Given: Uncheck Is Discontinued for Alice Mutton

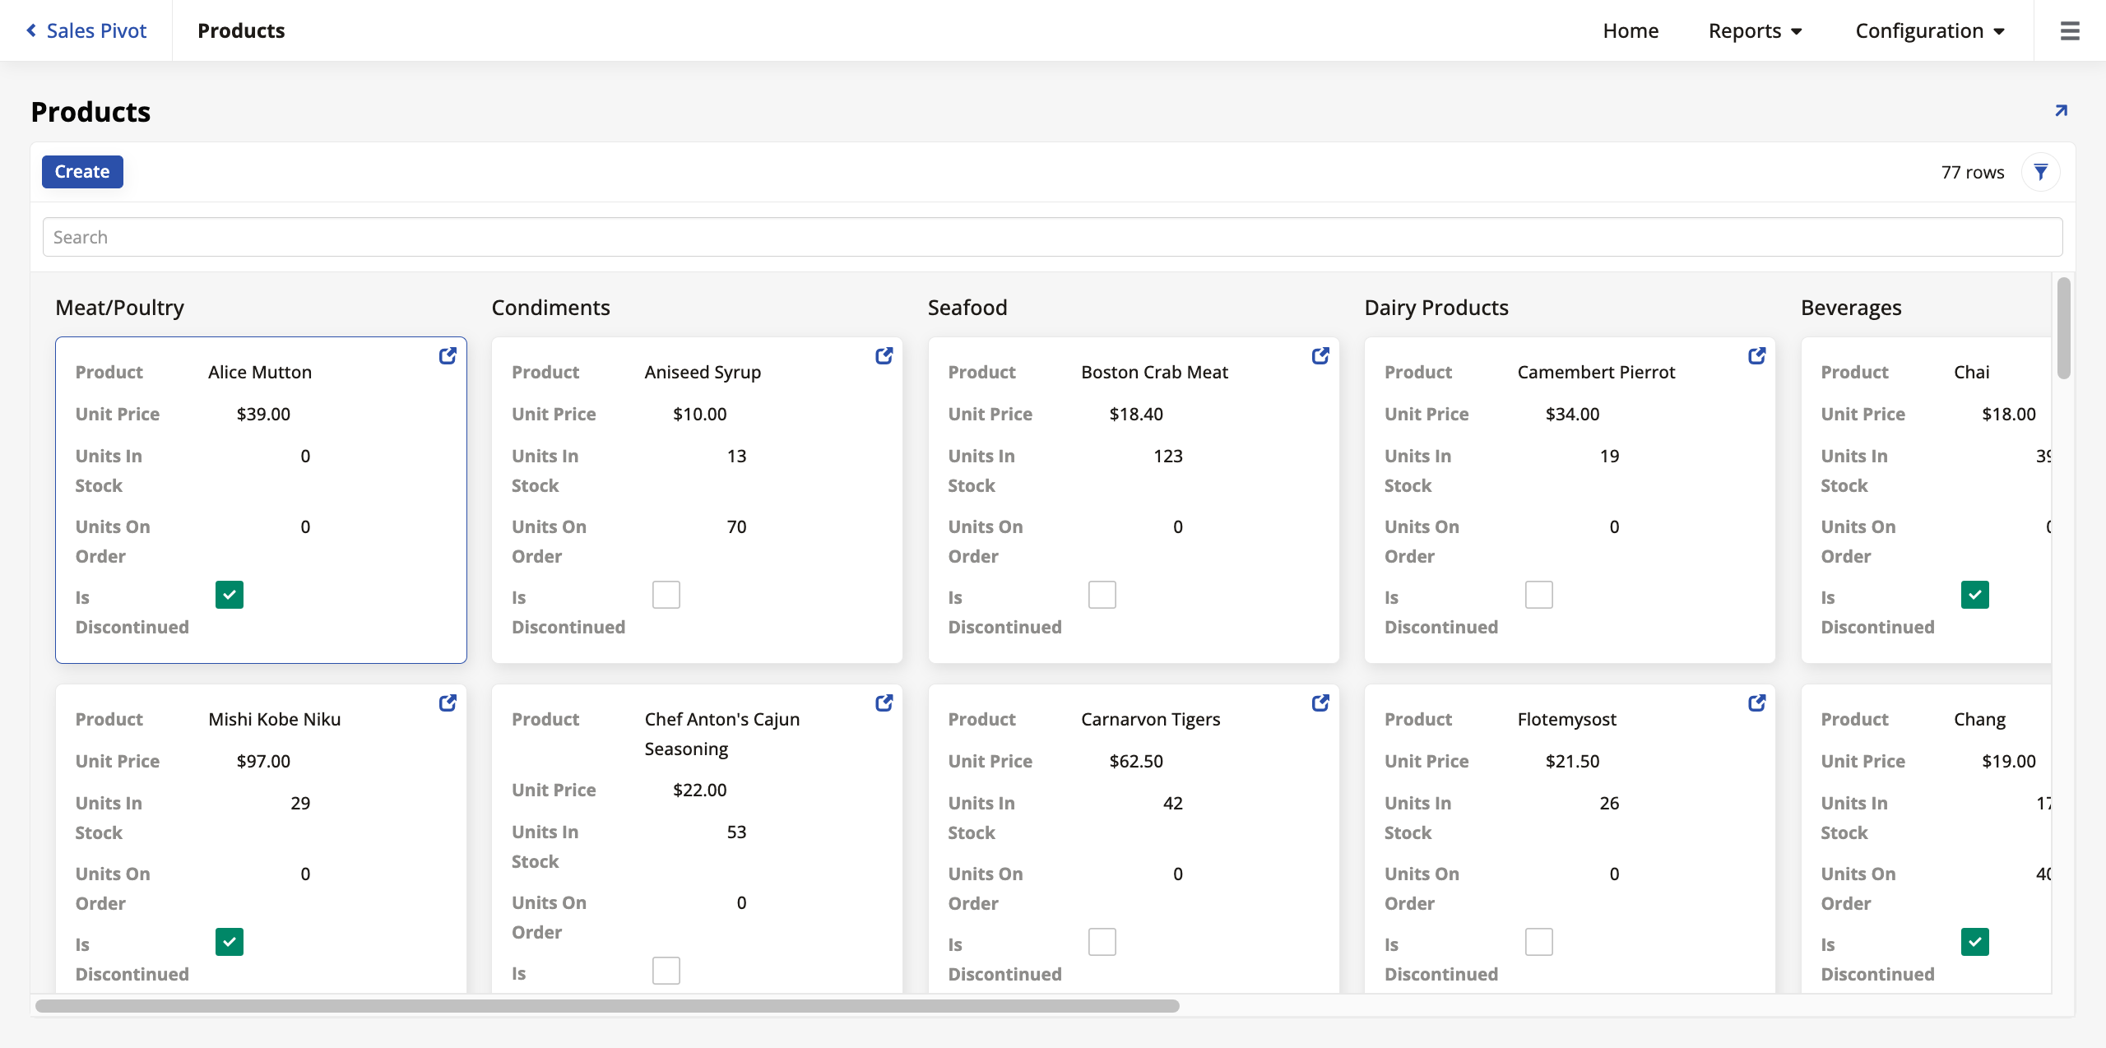Looking at the screenshot, I should [x=229, y=594].
